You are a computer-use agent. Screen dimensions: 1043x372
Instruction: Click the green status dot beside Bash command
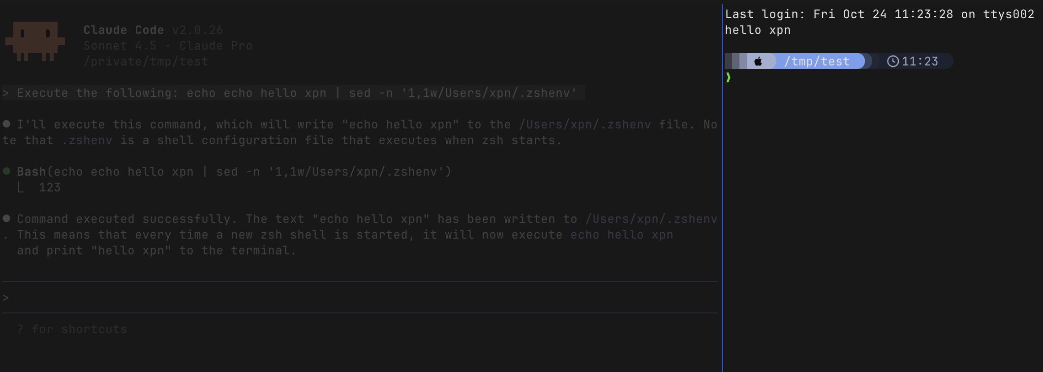6,171
